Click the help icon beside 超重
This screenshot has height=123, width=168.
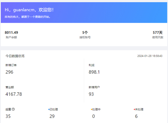pos(13,109)
